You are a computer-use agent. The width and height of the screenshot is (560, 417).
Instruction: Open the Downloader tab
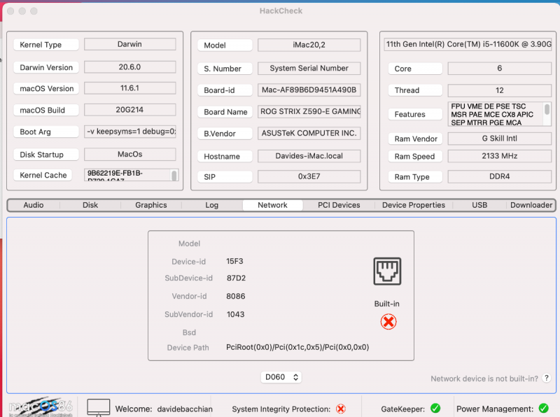[x=531, y=205]
